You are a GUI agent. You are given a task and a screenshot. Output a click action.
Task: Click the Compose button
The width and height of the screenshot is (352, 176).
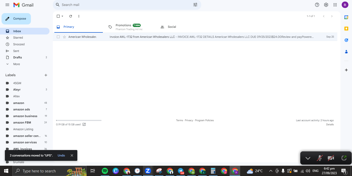pyautogui.click(x=16, y=19)
